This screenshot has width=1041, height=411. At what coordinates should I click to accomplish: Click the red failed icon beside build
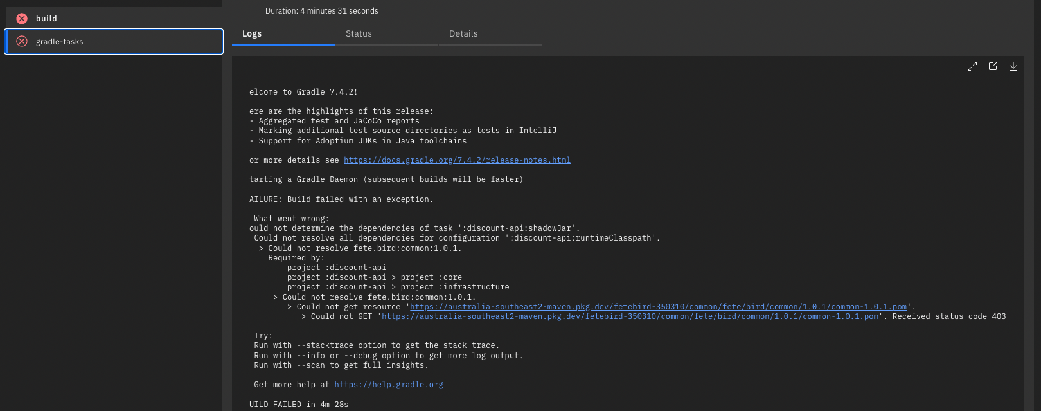click(x=22, y=19)
